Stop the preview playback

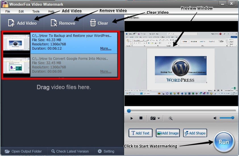(141, 118)
